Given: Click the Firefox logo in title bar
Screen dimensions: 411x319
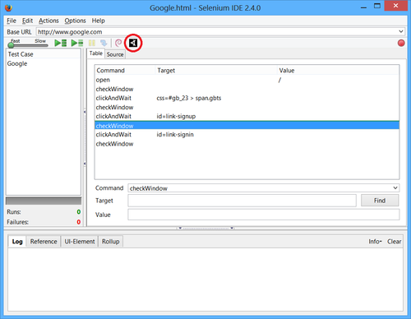Looking at the screenshot, I should [x=9, y=7].
